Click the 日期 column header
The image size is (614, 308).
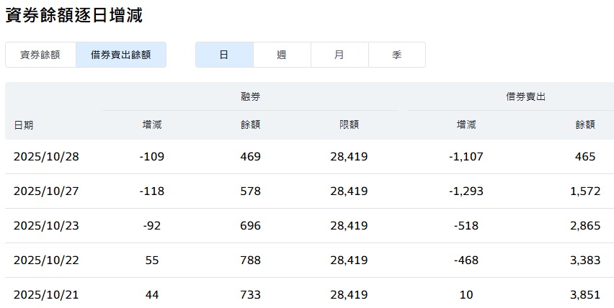(24, 125)
